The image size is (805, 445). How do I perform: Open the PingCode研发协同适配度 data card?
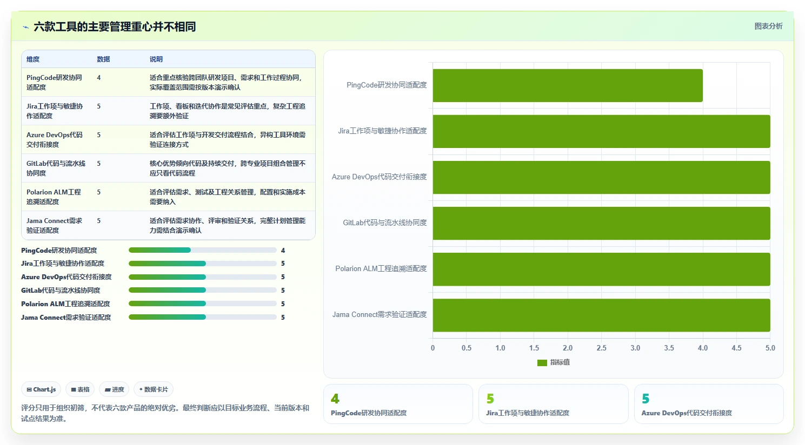[x=398, y=404]
